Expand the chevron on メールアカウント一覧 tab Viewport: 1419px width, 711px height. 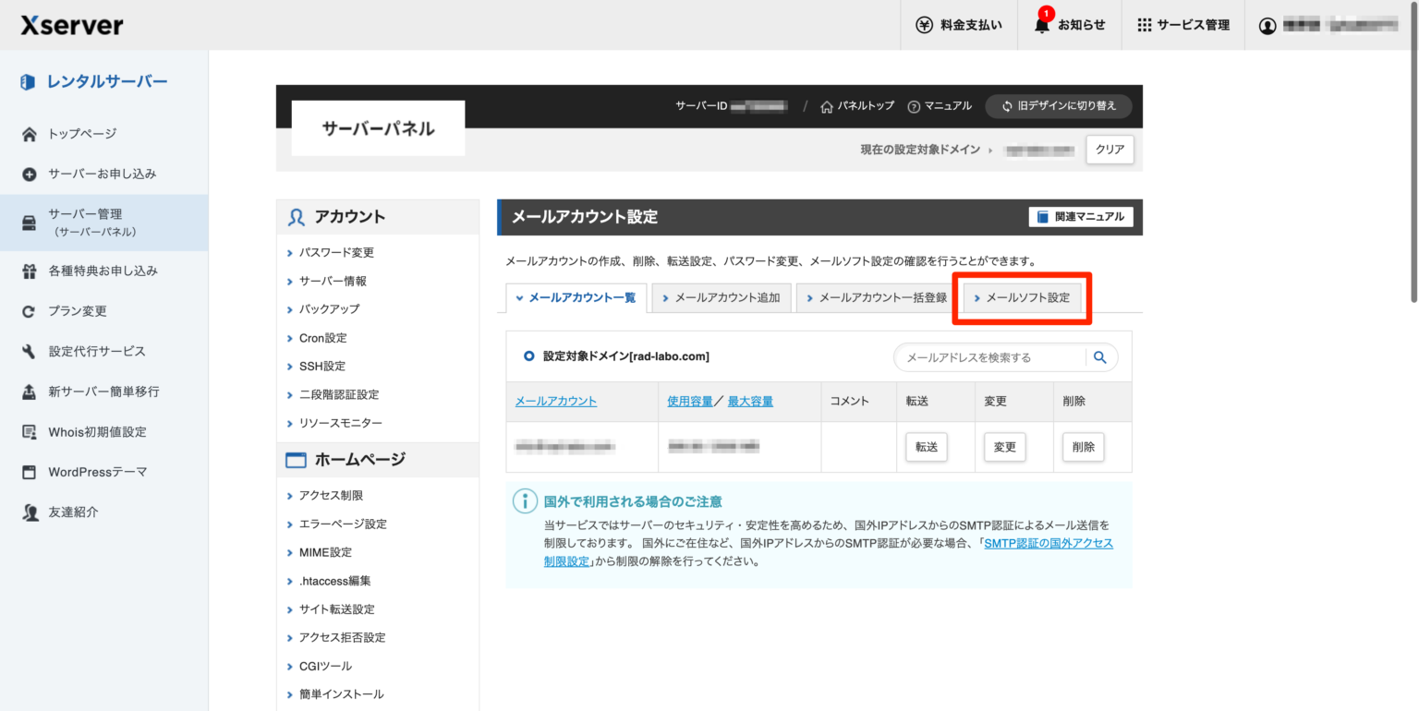click(x=519, y=299)
